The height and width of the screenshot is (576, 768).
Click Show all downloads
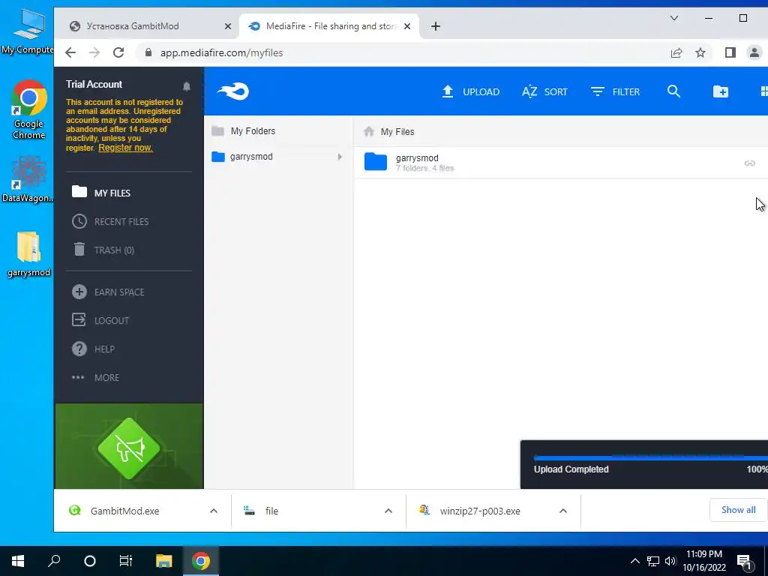pyautogui.click(x=738, y=510)
